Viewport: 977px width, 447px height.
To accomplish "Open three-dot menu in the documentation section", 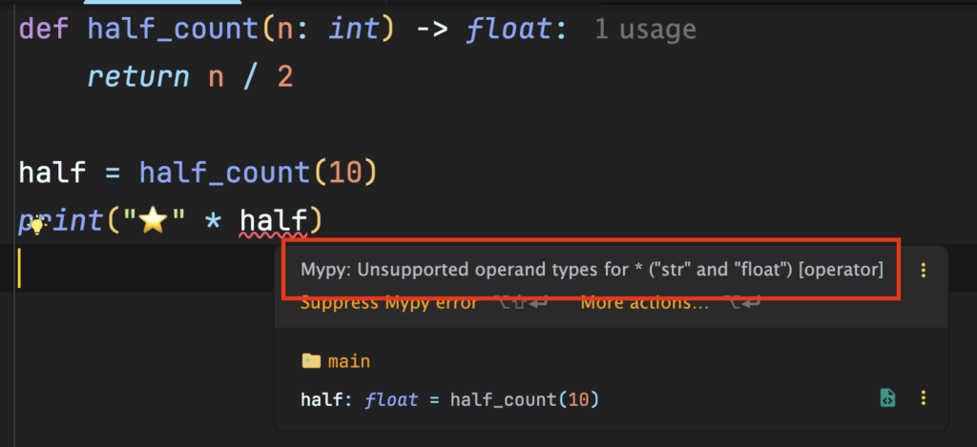I will [923, 398].
